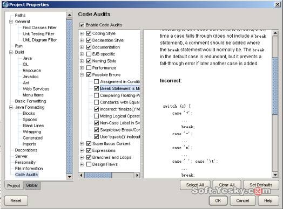283x209 pixels.
Task: Expand the Documentation audit node
Action: pos(82,47)
